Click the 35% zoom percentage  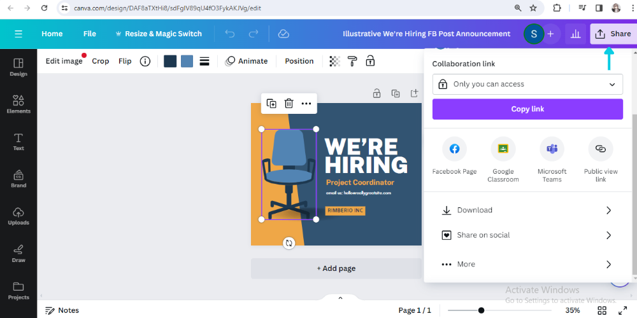(573, 311)
